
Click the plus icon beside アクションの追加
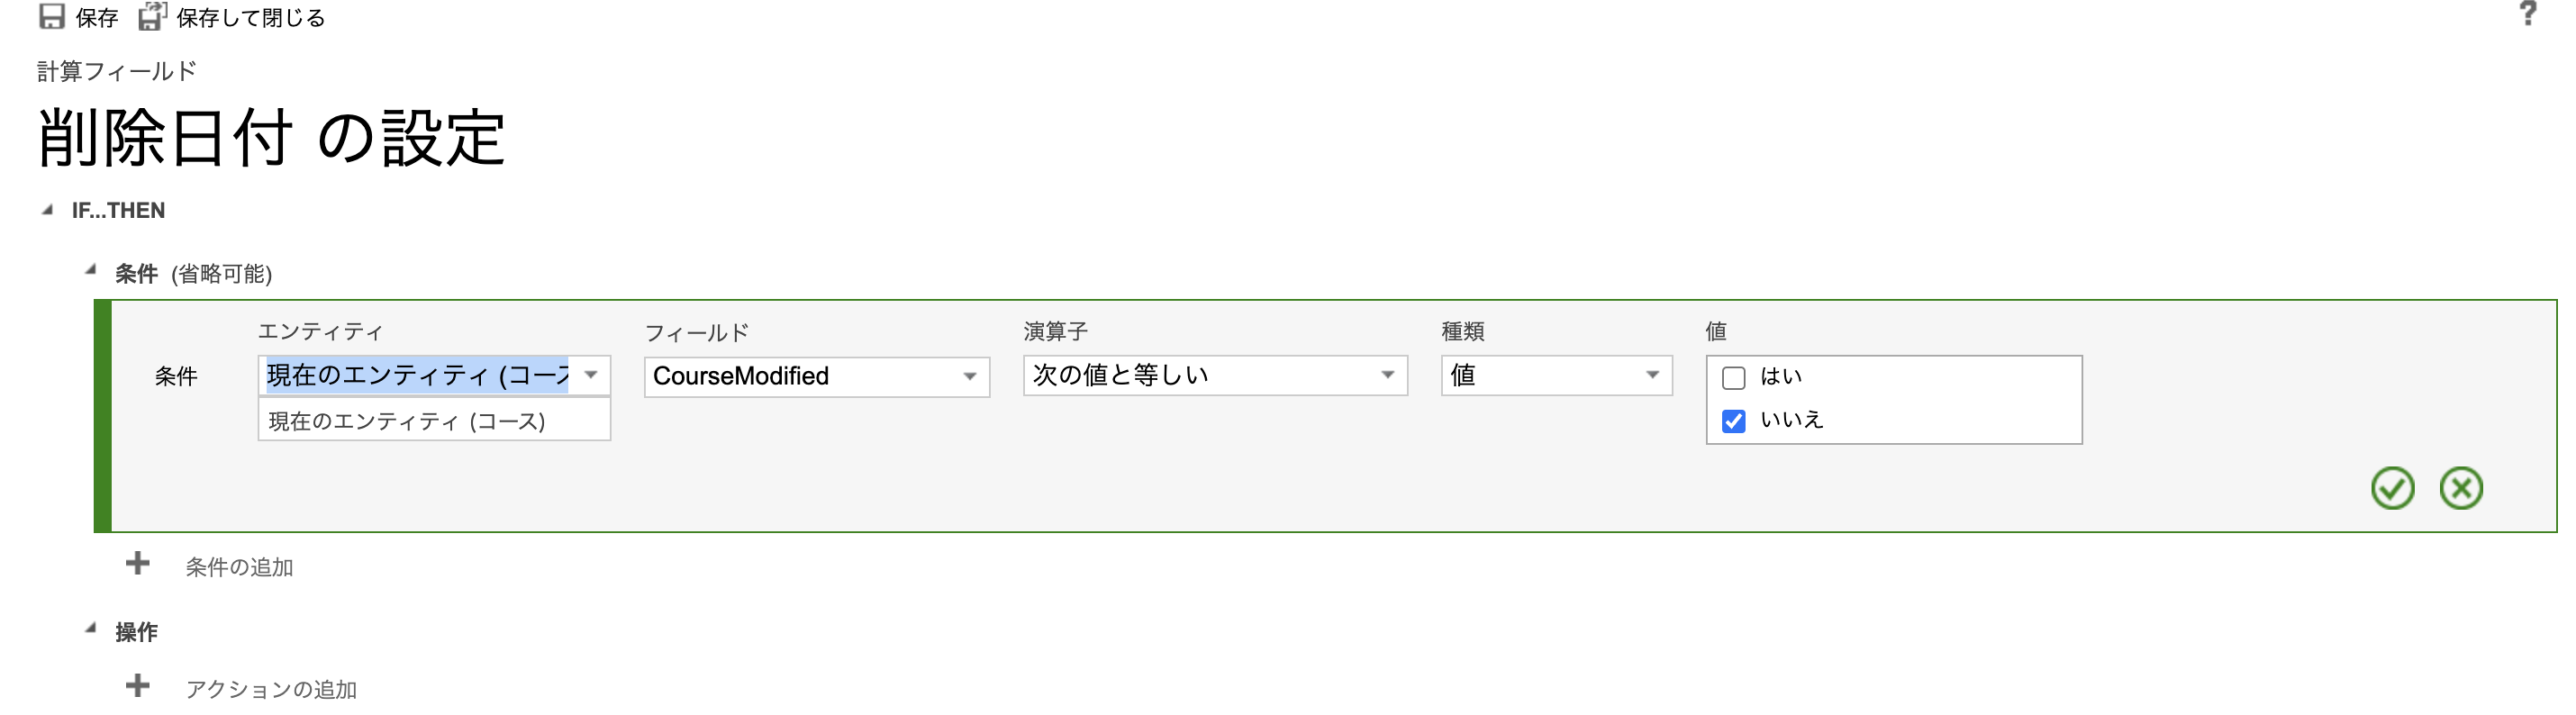pyautogui.click(x=136, y=688)
